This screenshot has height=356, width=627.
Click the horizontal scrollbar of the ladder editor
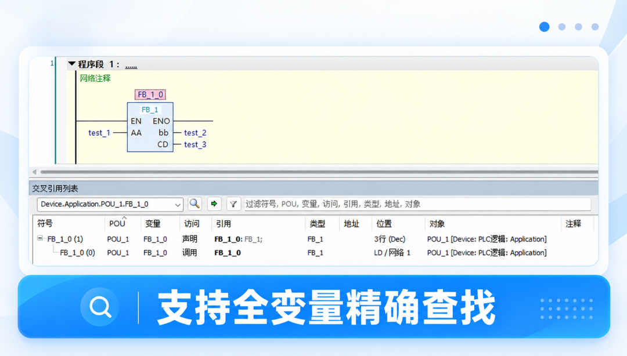point(319,172)
